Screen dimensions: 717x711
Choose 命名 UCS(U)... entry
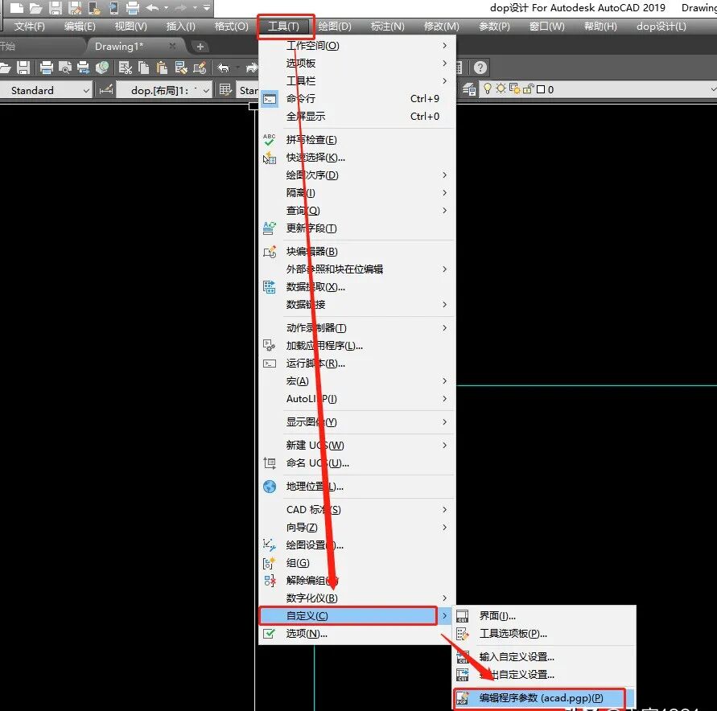click(x=357, y=463)
